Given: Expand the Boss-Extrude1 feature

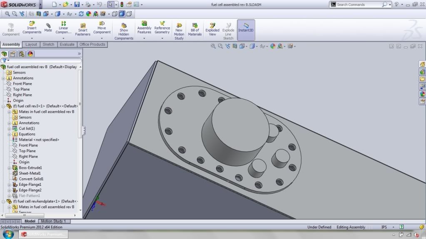Looking at the screenshot, I should 9,168.
